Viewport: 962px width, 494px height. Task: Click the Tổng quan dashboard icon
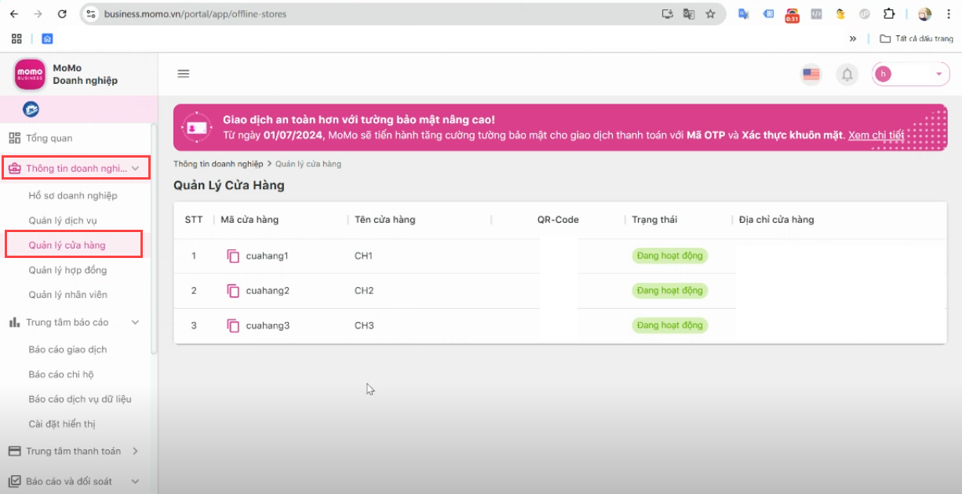click(15, 138)
